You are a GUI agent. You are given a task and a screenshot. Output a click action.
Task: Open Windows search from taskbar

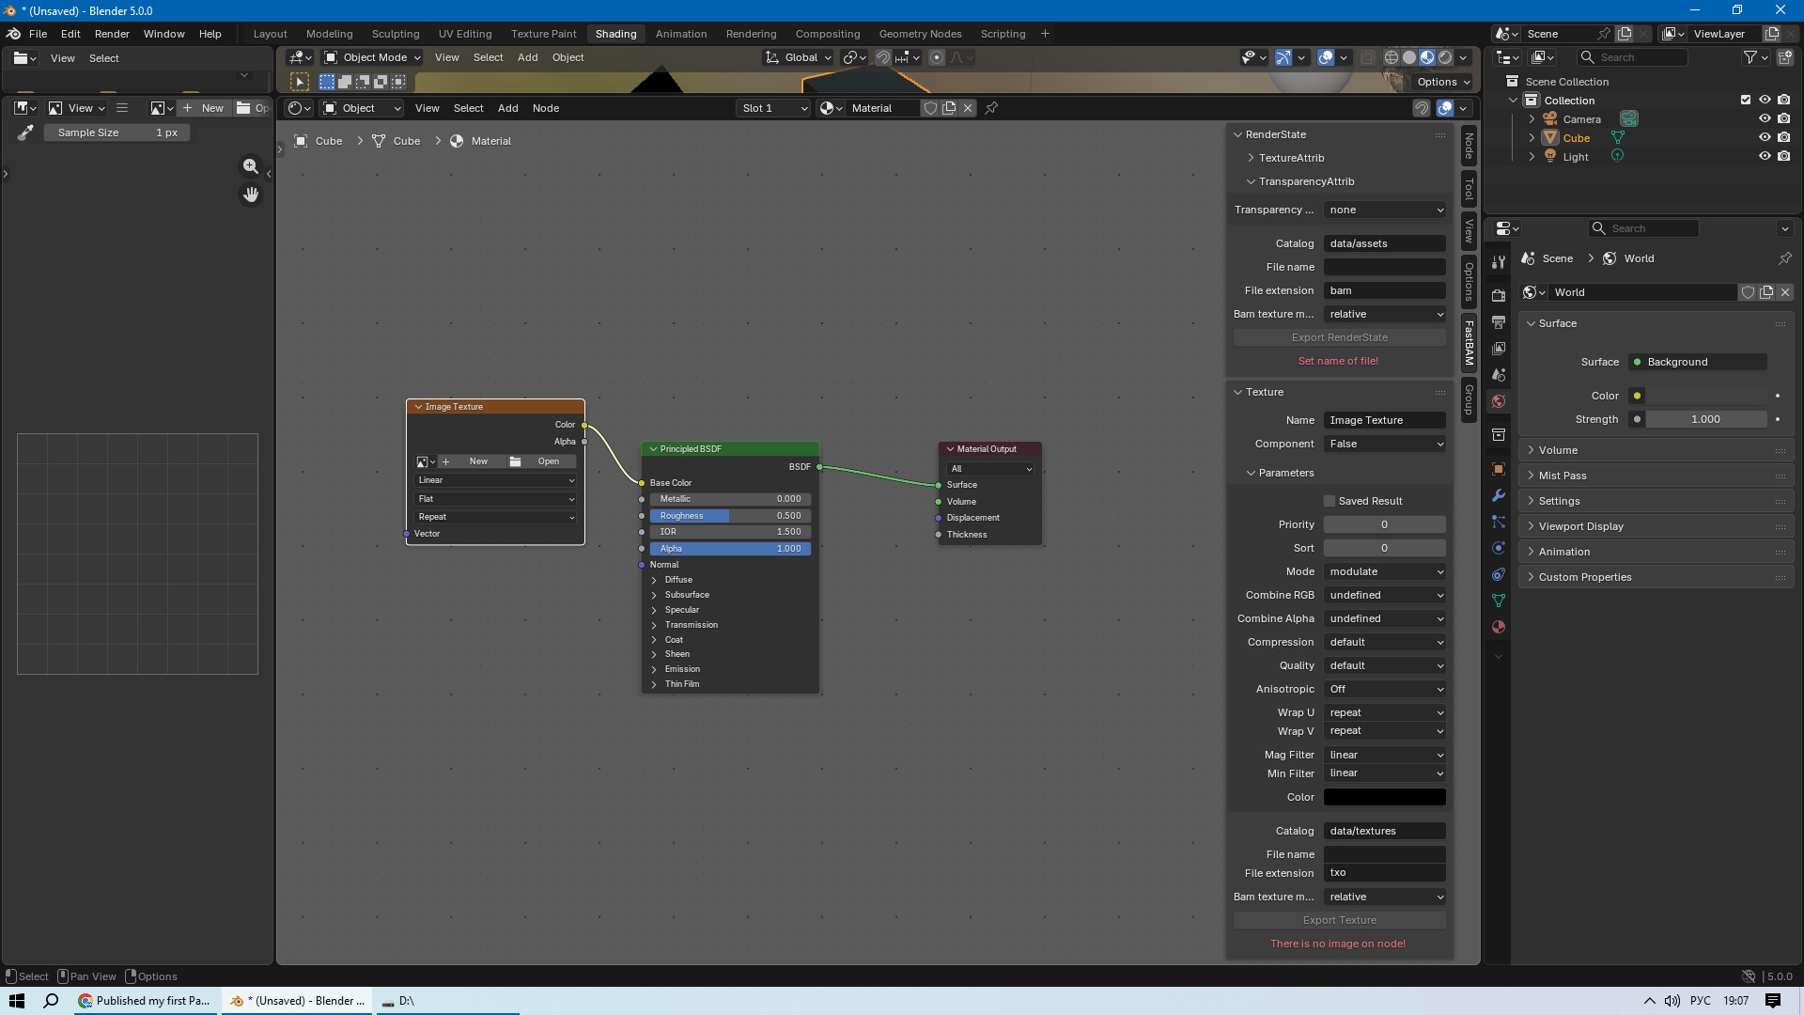coord(52,1001)
